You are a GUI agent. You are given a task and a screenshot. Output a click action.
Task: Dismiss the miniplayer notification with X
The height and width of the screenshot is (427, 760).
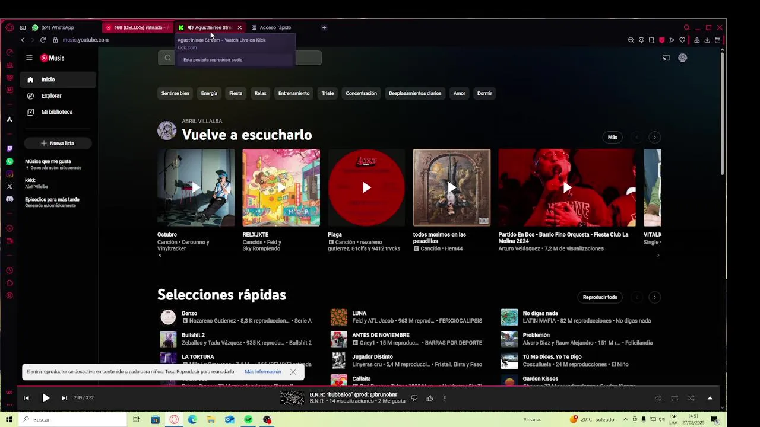click(x=293, y=372)
